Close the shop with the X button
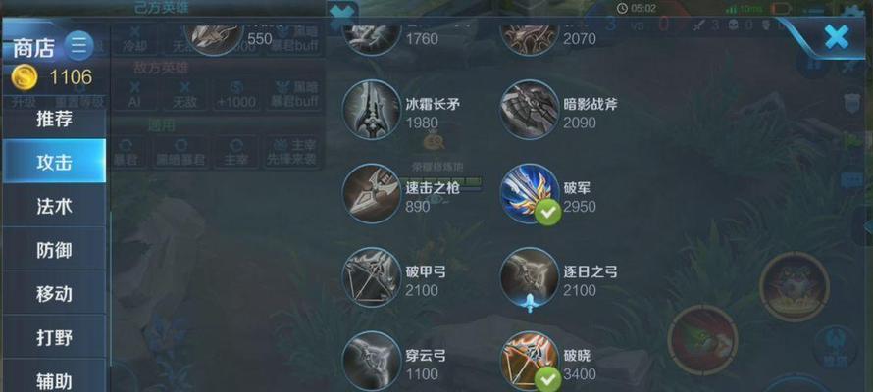Screen dimensions: 873x392 pyautogui.click(x=837, y=37)
